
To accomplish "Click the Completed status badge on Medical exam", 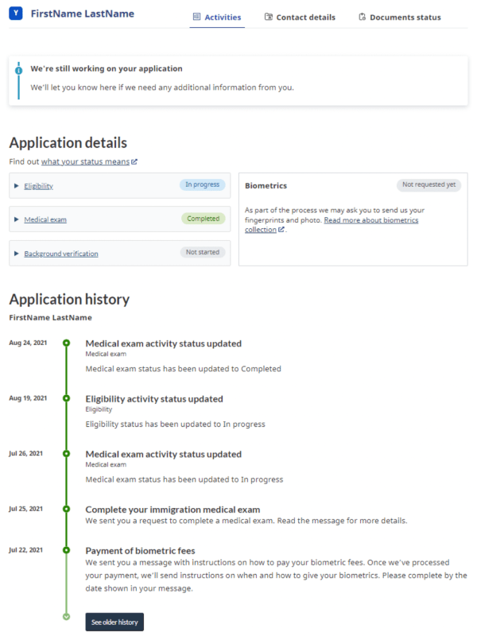I will coord(203,219).
